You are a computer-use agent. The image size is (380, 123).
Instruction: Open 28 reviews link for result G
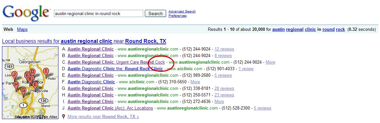pos(224,88)
